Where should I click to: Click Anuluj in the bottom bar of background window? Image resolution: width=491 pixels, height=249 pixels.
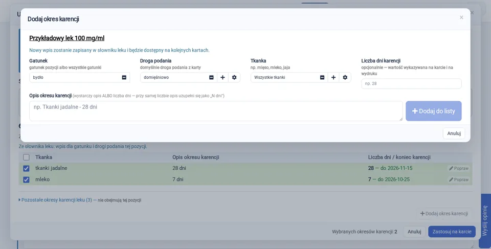point(414,232)
